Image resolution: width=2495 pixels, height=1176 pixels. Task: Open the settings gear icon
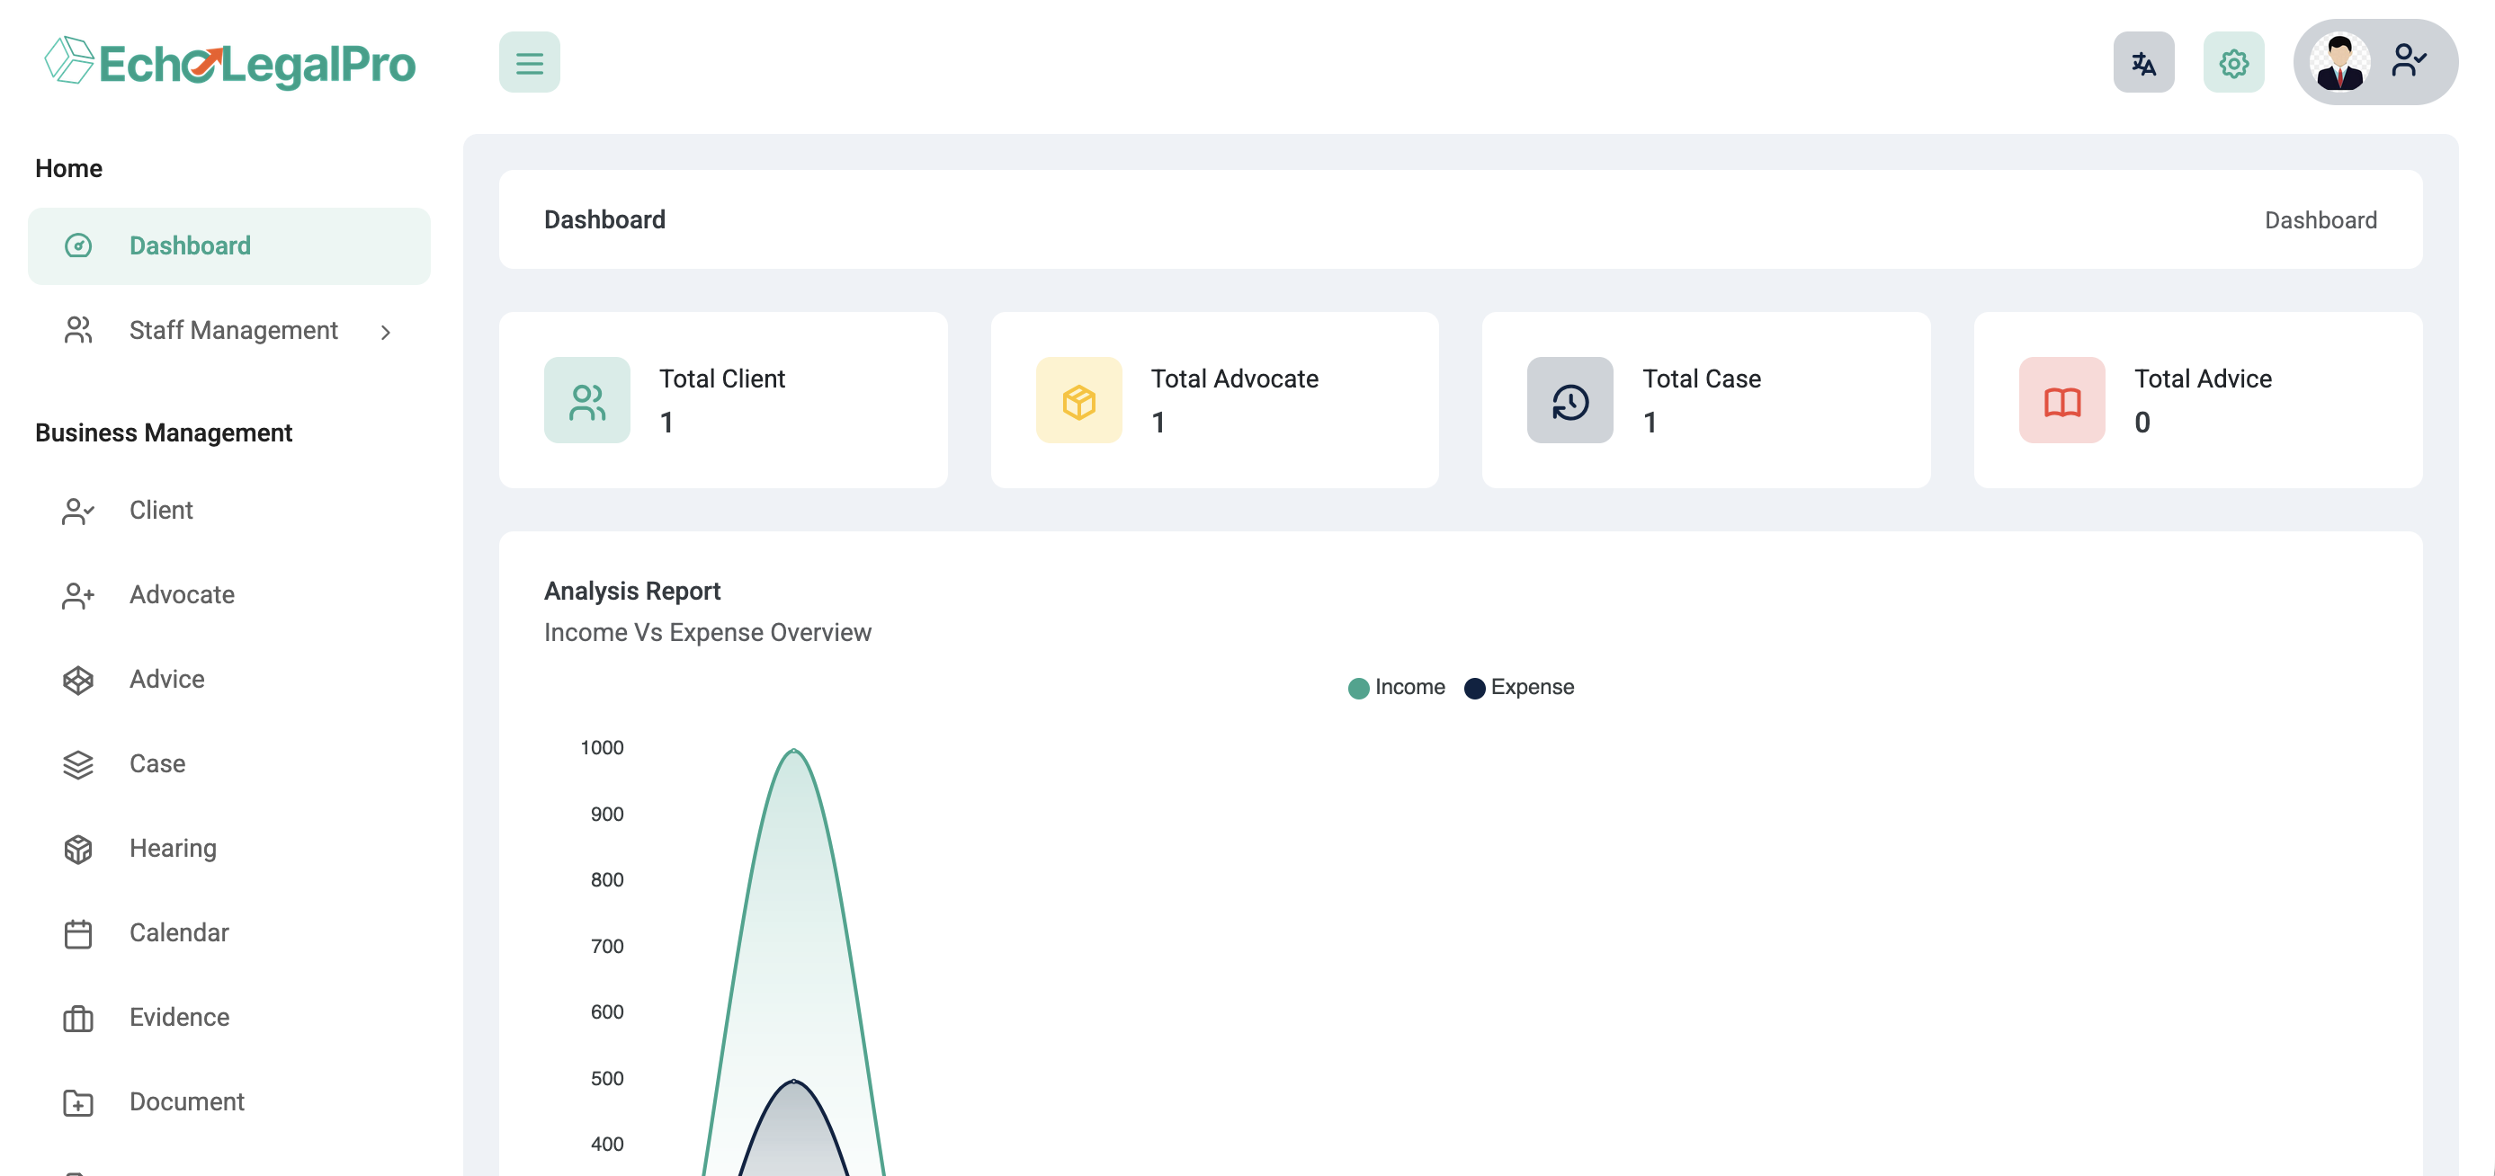tap(2232, 63)
